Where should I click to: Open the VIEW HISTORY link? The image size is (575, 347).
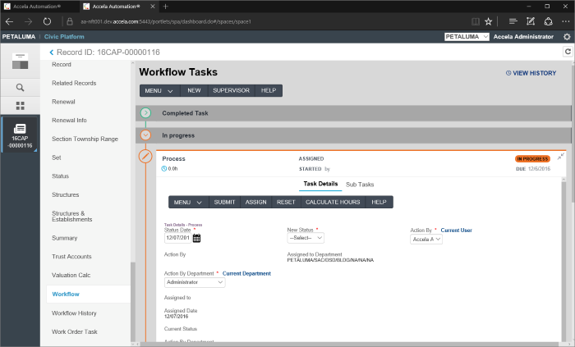[x=531, y=73]
